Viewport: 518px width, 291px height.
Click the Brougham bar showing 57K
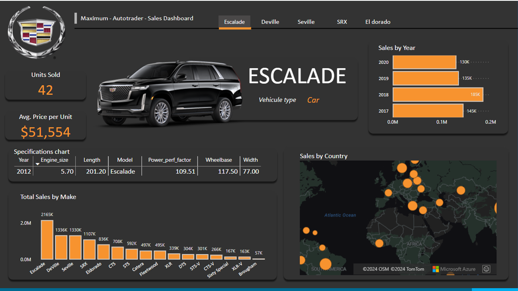(x=259, y=259)
